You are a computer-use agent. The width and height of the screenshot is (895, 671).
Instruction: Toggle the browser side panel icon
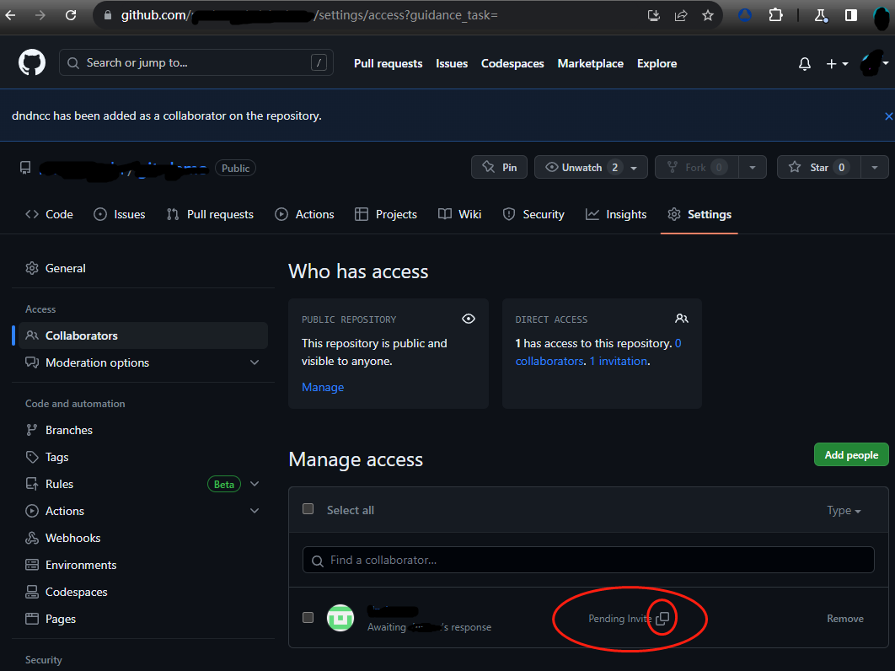[x=850, y=15]
